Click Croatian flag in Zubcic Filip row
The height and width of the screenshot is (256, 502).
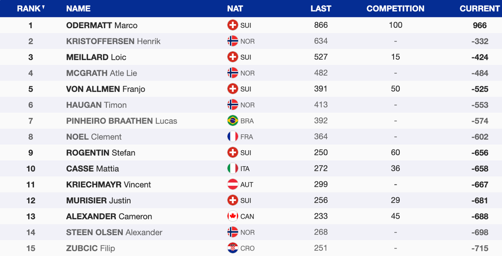(x=233, y=248)
